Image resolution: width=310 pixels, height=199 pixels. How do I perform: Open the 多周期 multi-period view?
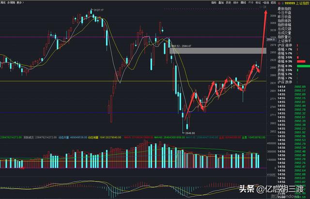tap(11, 2)
